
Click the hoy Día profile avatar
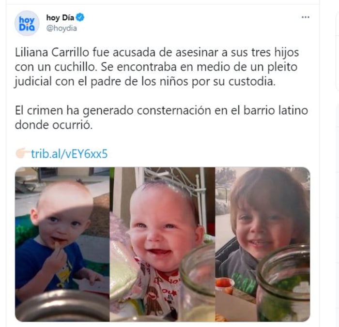pos(27,23)
